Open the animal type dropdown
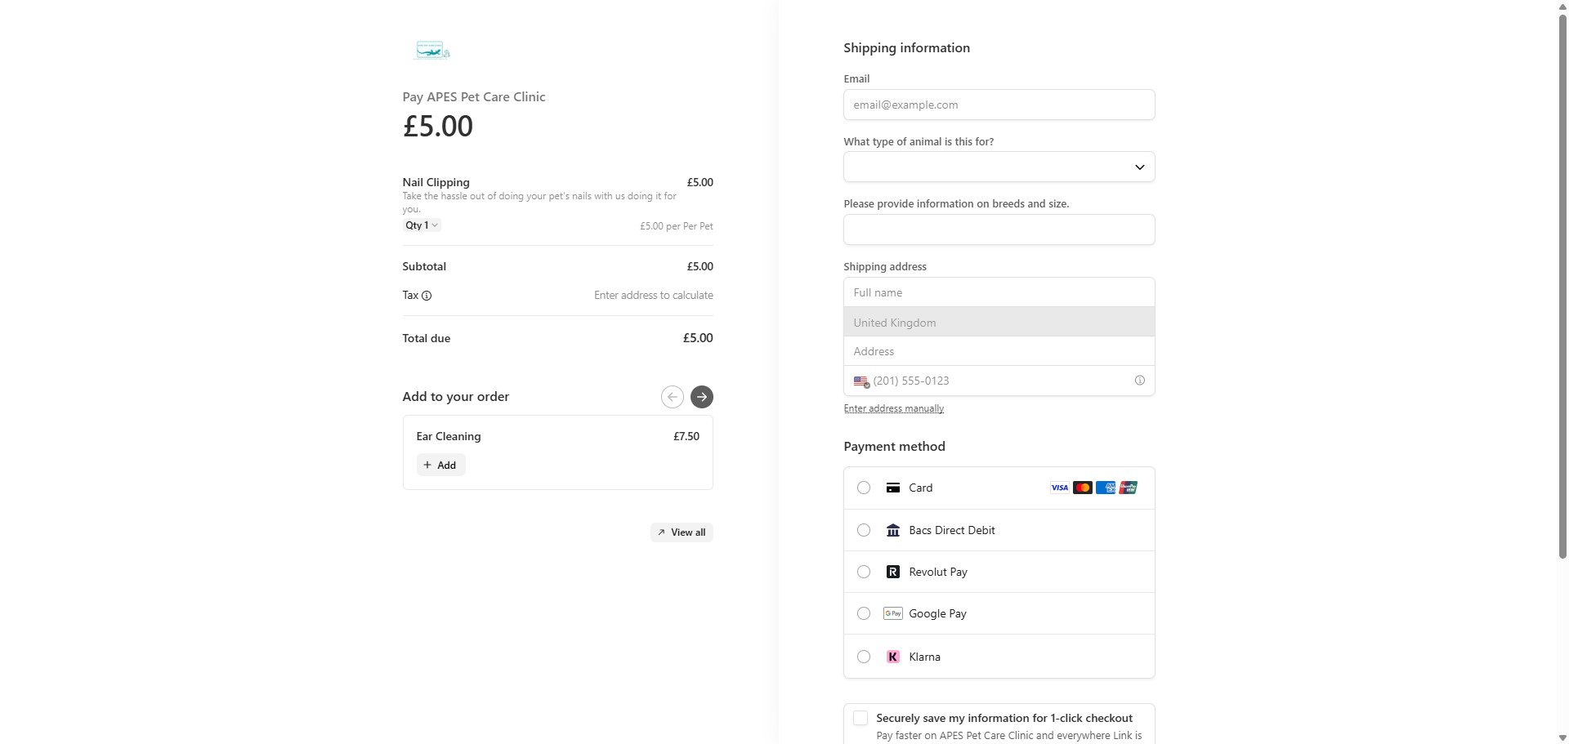This screenshot has height=744, width=1569. tap(999, 167)
